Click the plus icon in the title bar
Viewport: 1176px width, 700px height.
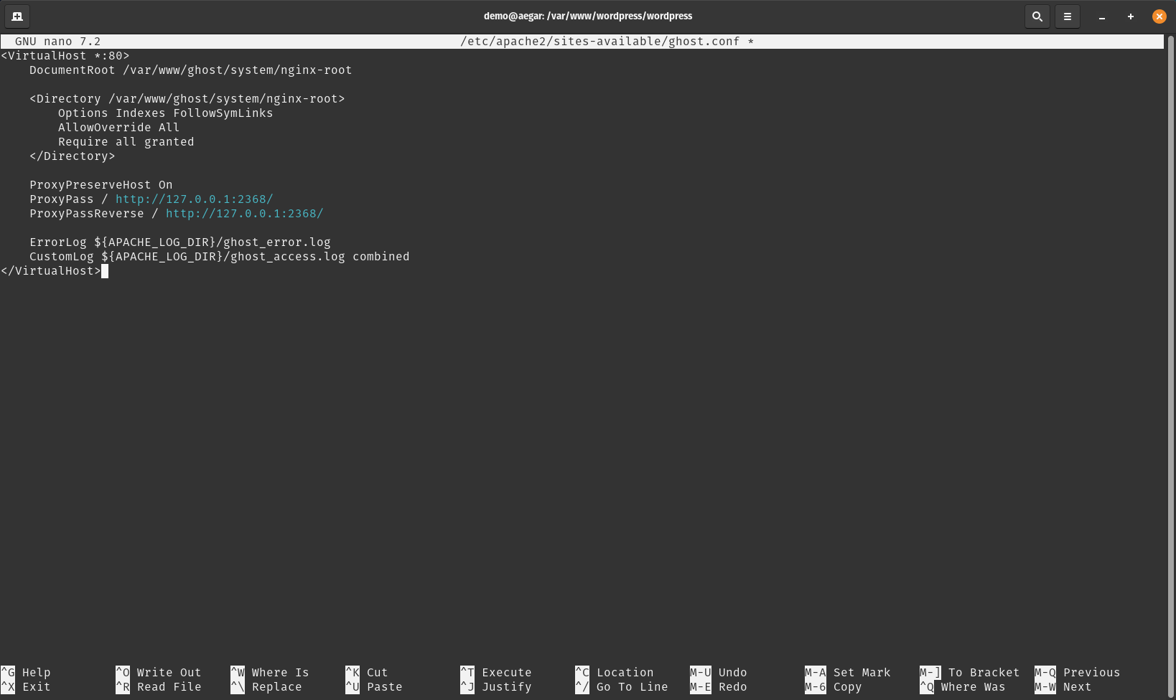1130,16
